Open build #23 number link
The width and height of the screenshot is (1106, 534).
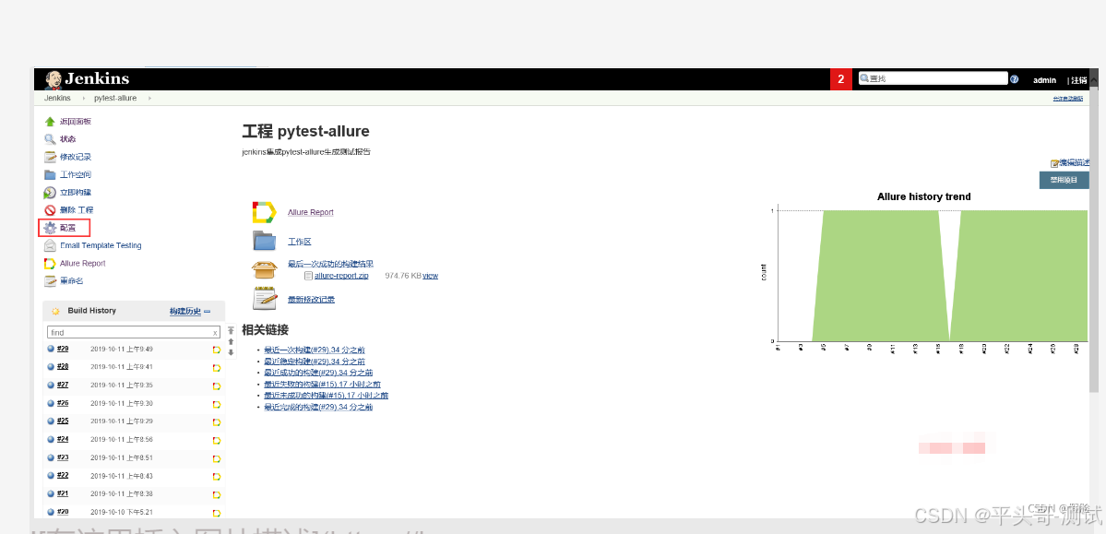click(x=63, y=457)
